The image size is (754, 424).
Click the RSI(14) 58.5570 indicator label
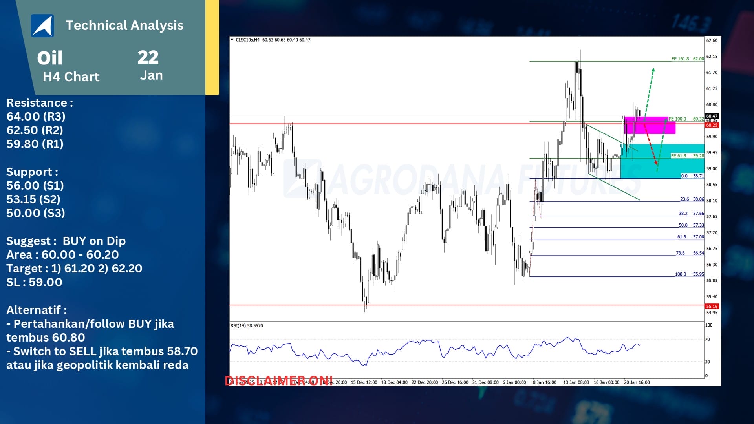(x=247, y=325)
